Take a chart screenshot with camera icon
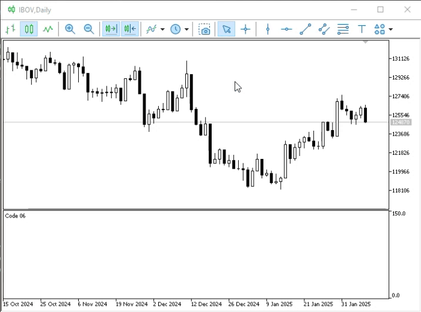The width and height of the screenshot is (421, 312). (204, 29)
